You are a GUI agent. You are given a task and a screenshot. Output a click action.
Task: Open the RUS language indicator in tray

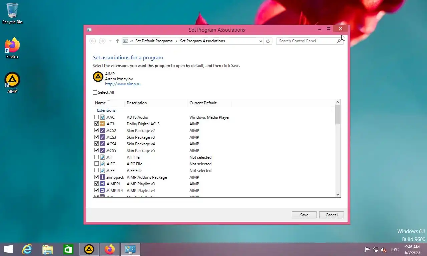coord(395,249)
